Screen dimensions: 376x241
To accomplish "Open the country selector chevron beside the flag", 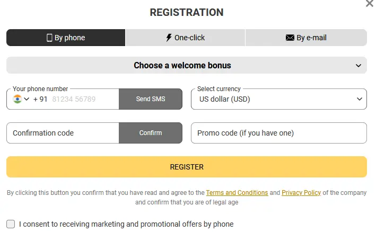I will point(27,99).
